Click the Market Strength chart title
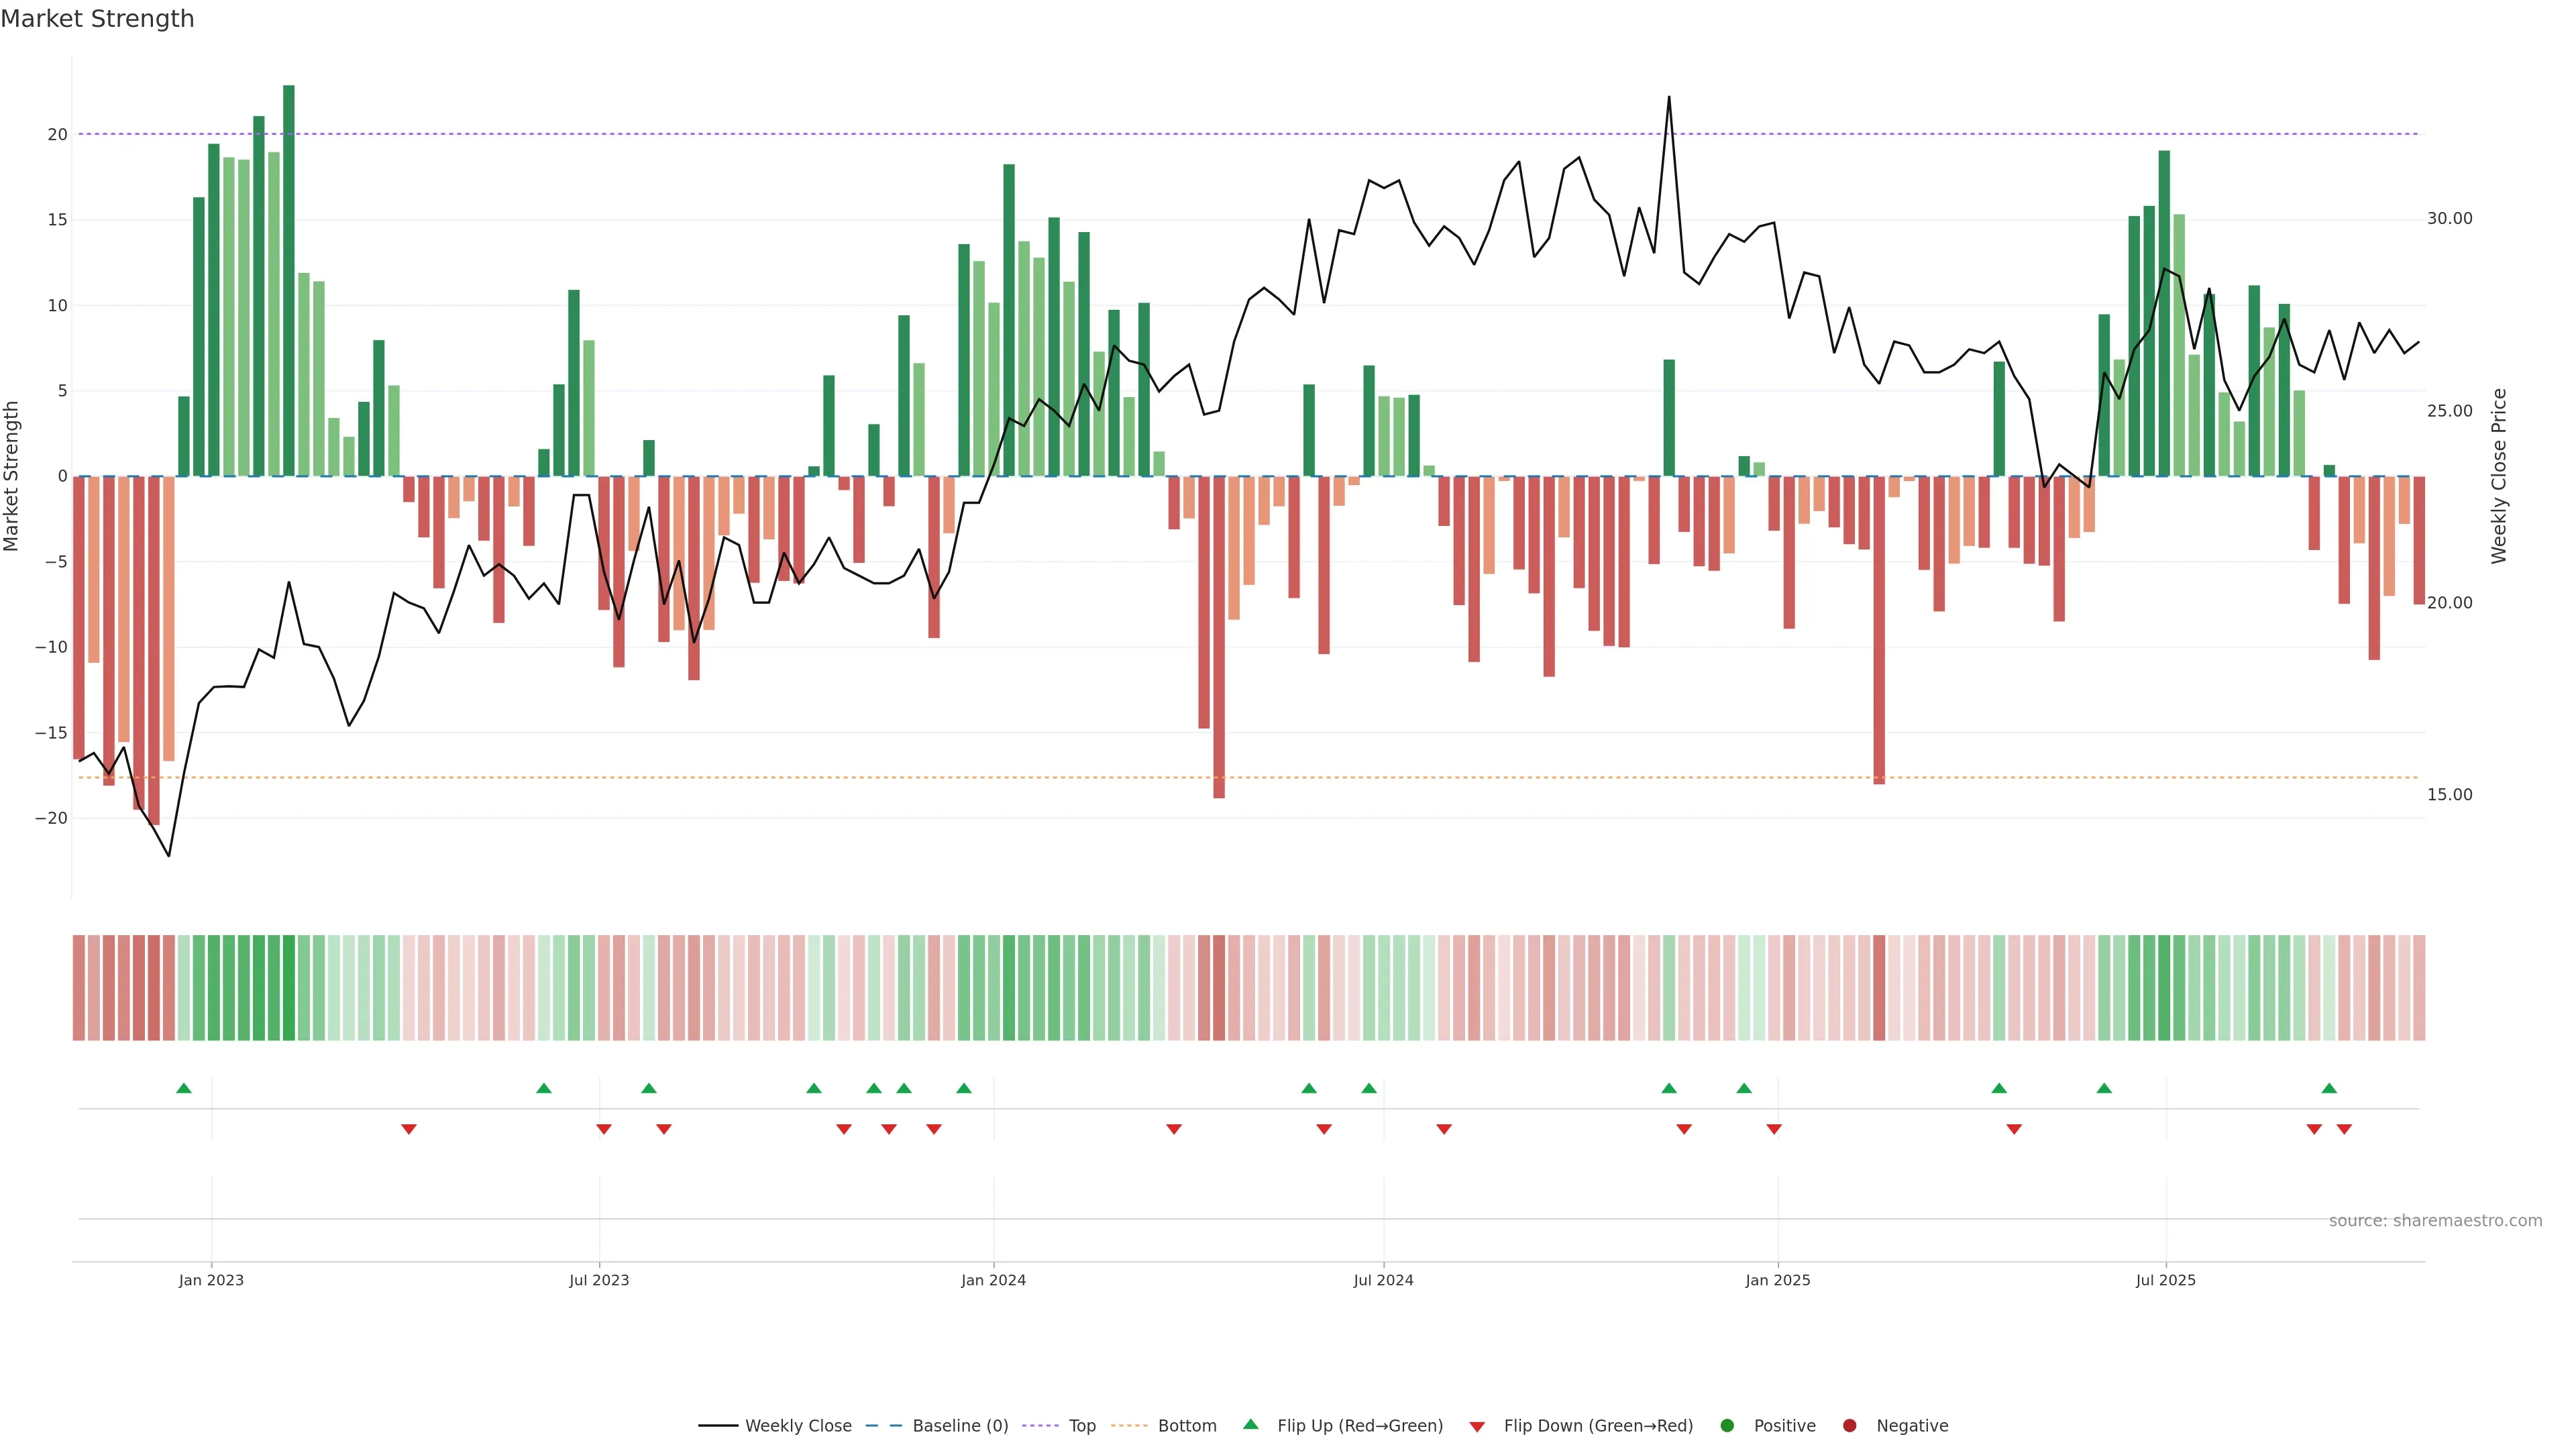This screenshot has width=2576, height=1449. 97,19
